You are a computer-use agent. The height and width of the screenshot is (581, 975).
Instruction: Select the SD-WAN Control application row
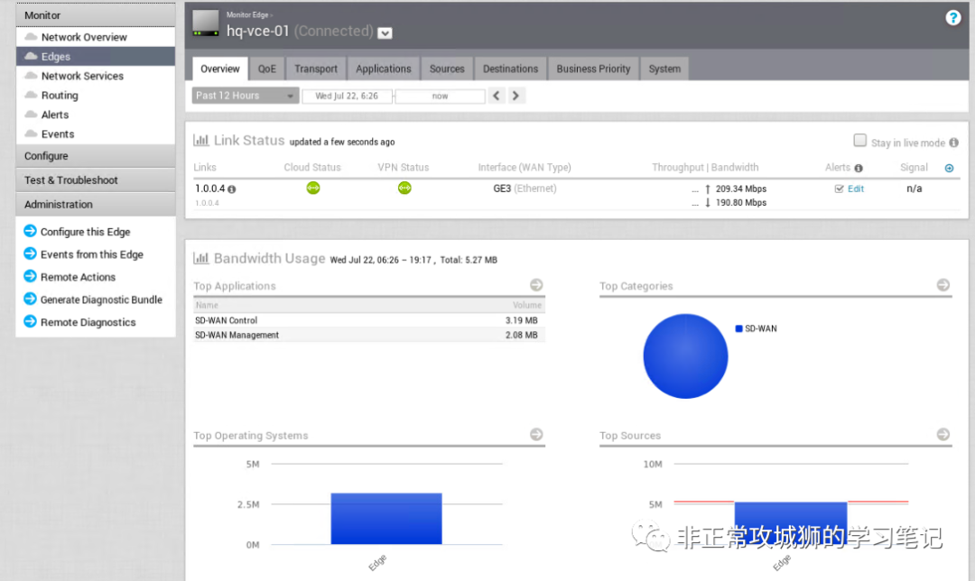(x=369, y=320)
